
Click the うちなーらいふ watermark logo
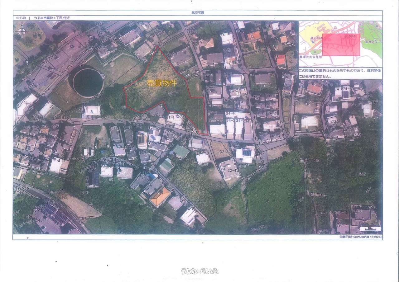coord(199,271)
